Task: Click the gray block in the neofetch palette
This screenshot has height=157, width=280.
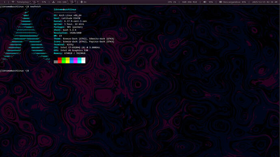Action: pyautogui.click(x=56, y=62)
